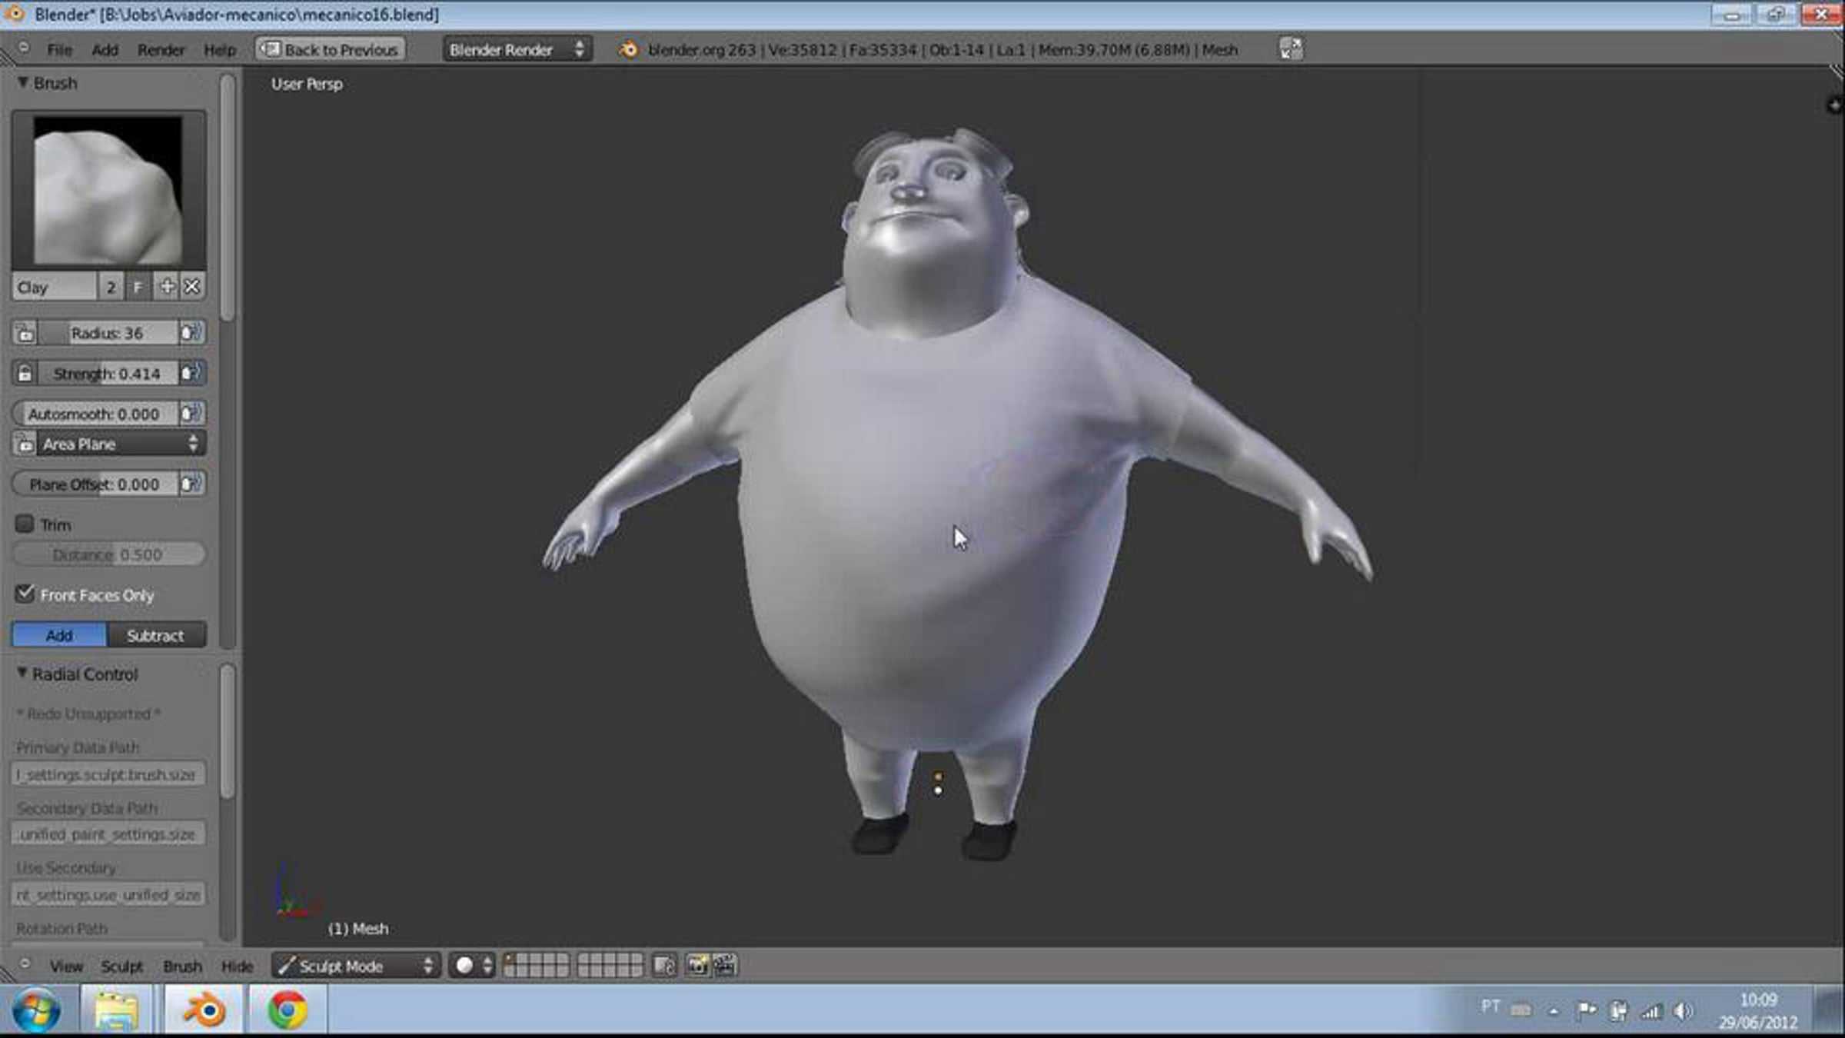Click the Radial Control panel scrollbar
Screen dimensions: 1845x1038
tap(228, 732)
